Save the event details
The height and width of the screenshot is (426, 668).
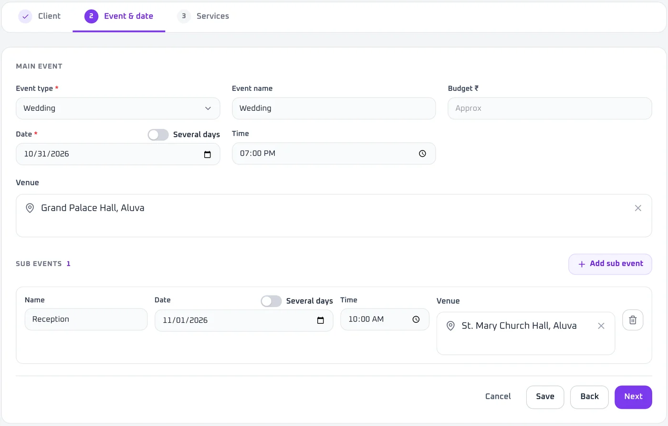[x=545, y=397]
